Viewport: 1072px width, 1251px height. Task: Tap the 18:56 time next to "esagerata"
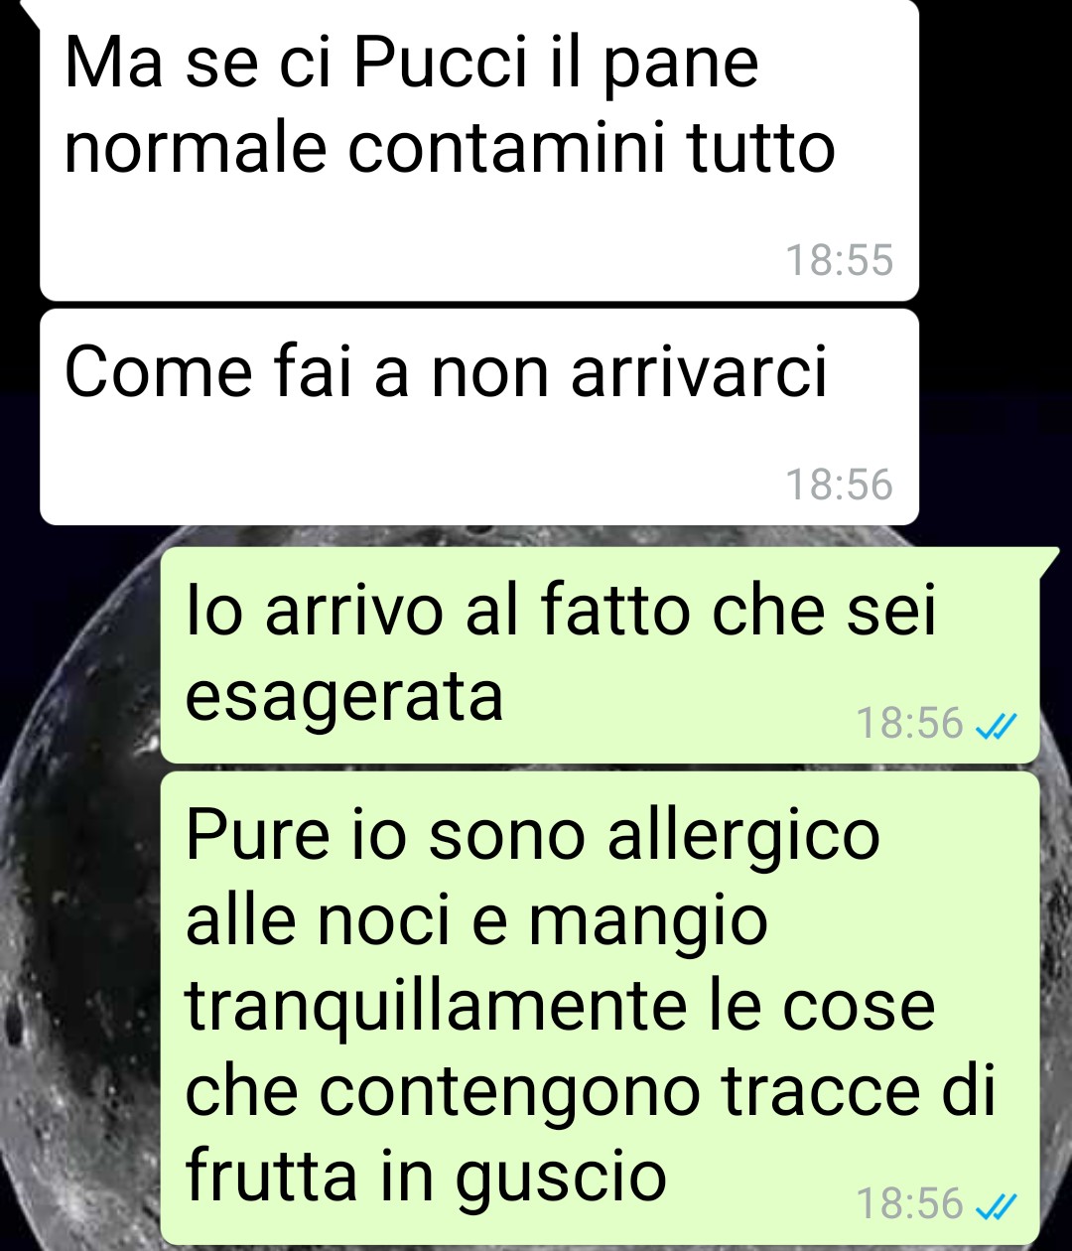click(910, 723)
